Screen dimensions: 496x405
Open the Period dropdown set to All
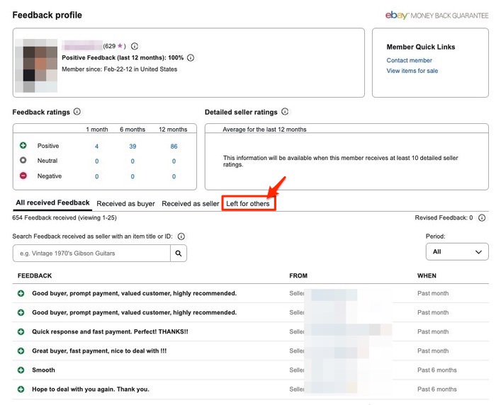[x=457, y=251]
